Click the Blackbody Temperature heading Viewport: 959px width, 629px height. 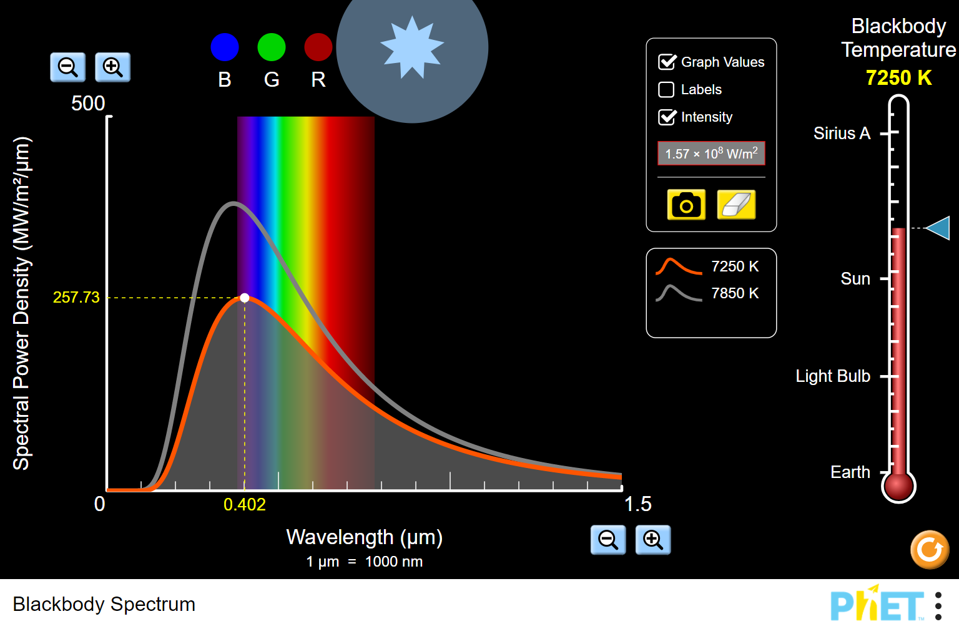pyautogui.click(x=898, y=38)
